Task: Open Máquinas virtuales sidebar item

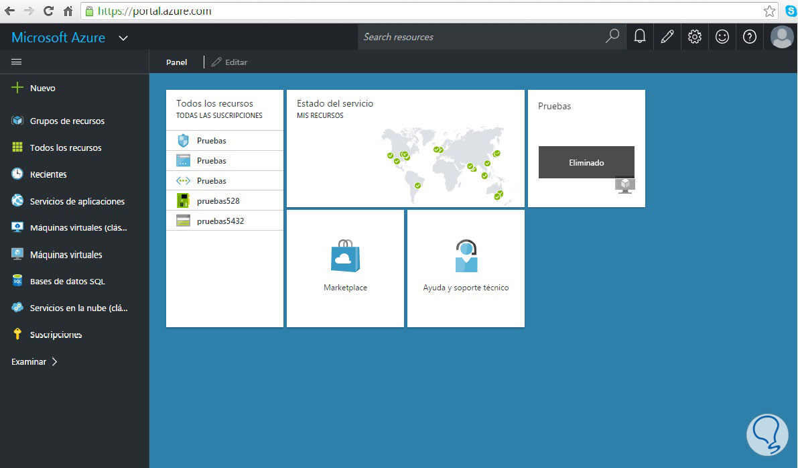Action: pos(66,255)
